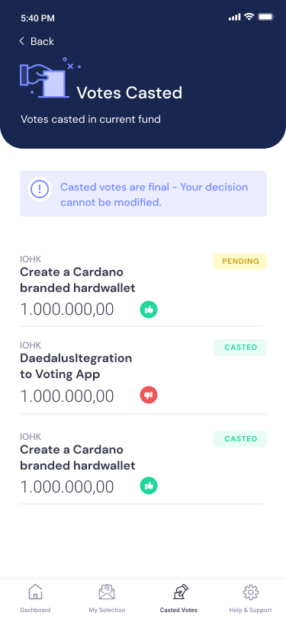The image size is (286, 619).
Task: Open the Dashboard home icon
Action: [x=36, y=592]
